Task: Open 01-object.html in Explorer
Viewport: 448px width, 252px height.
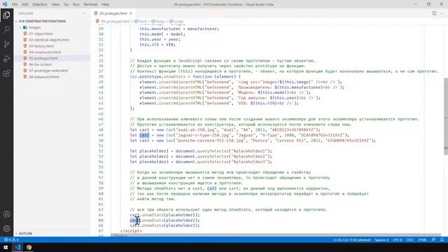Action: tap(41, 34)
